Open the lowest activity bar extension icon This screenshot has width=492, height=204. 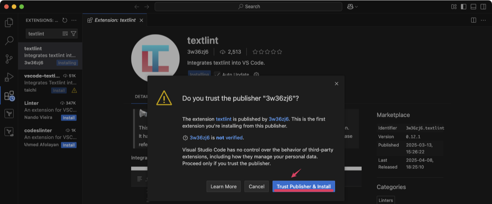(x=9, y=132)
